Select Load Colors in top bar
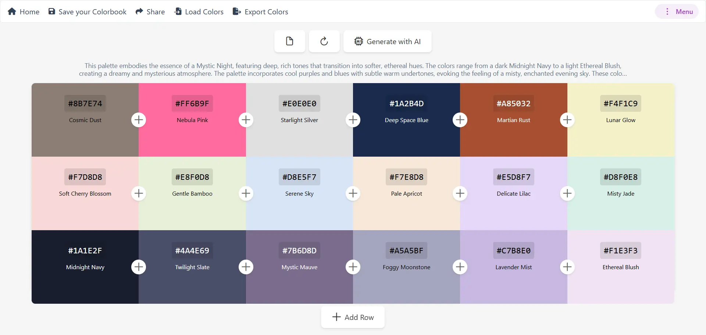This screenshot has height=335, width=706. tap(199, 12)
